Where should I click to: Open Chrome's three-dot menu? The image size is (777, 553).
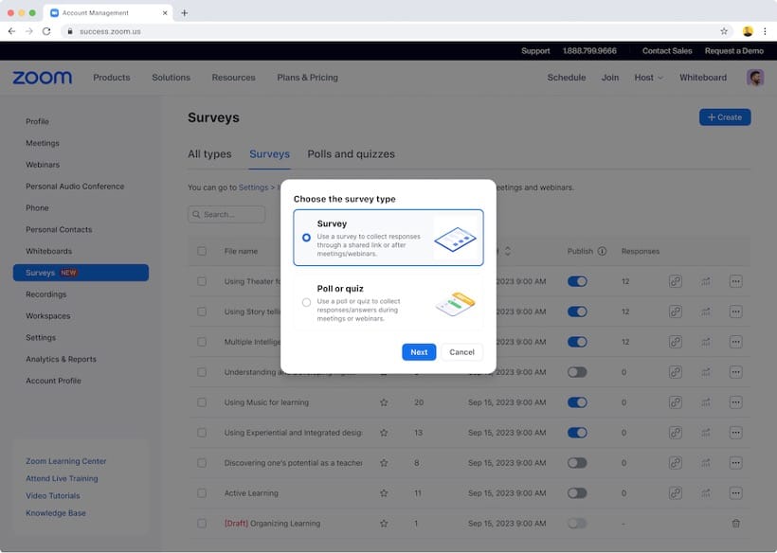point(764,31)
